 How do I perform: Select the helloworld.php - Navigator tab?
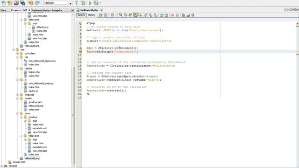point(47,10)
